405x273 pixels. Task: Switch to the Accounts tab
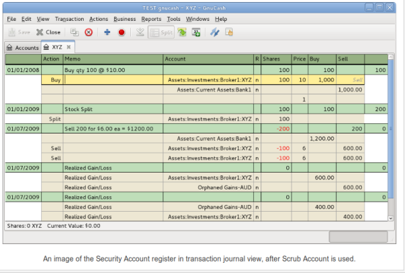[23, 47]
